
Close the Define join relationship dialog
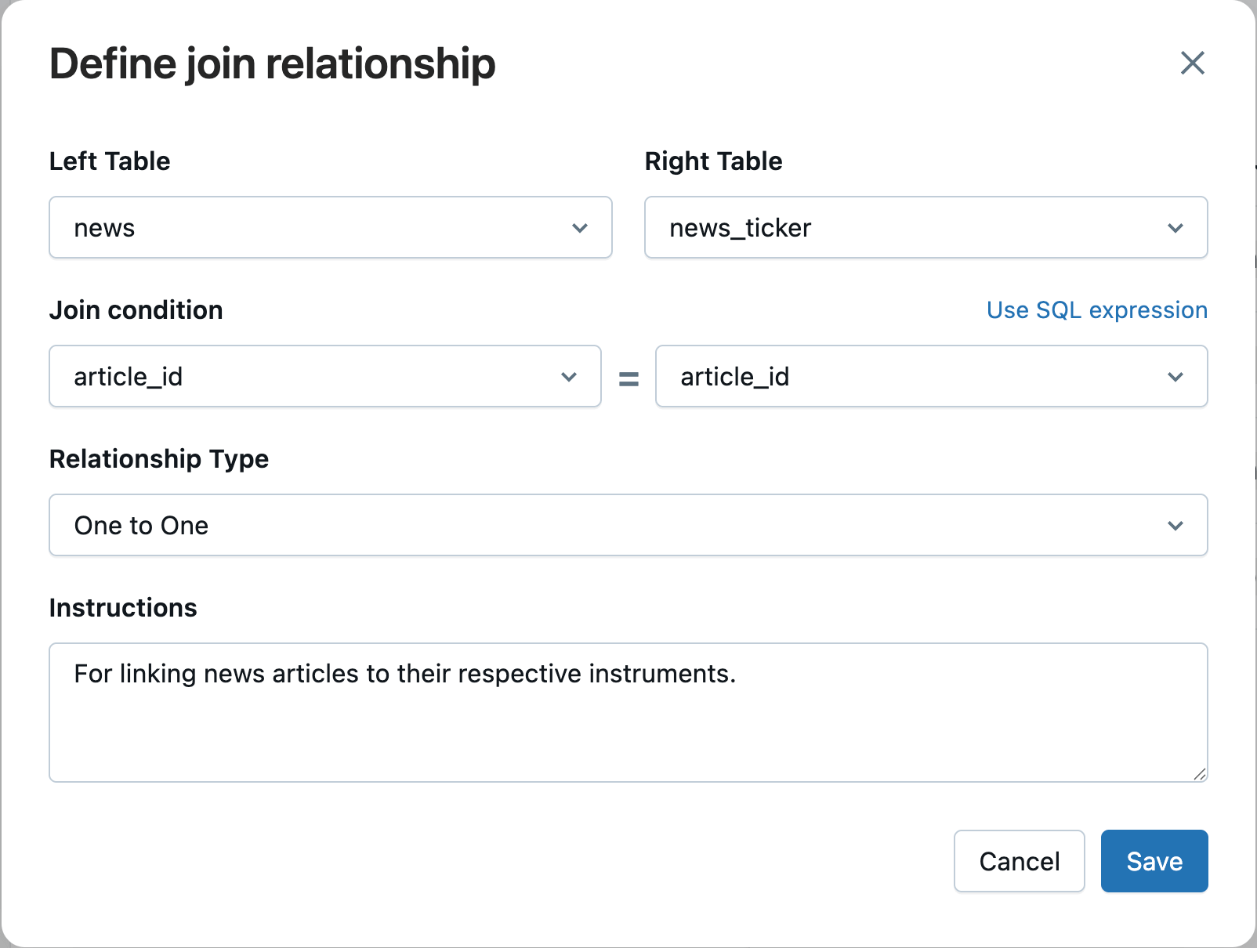coord(1192,63)
